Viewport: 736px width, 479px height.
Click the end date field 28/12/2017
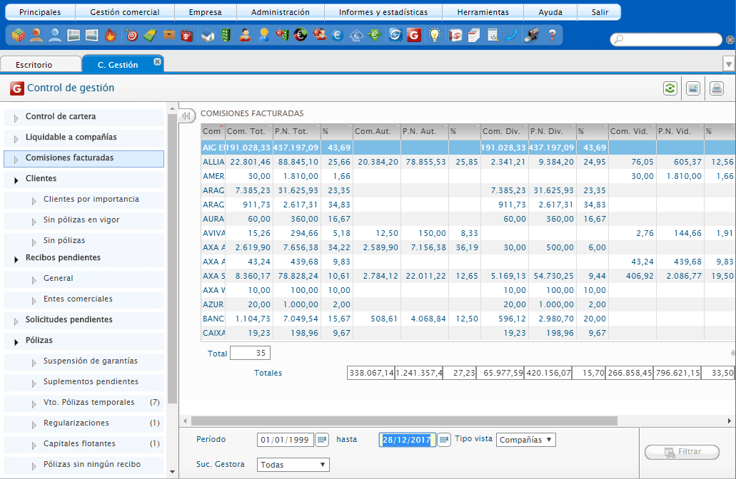tap(408, 440)
